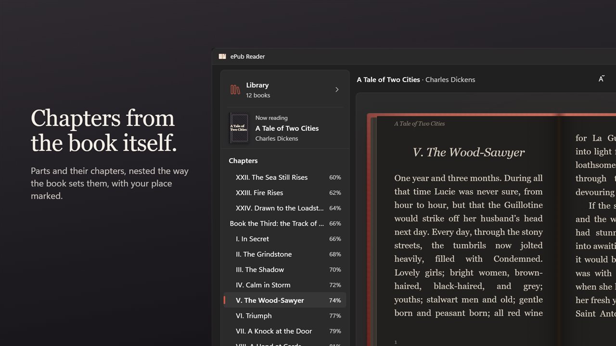Click the Tale of Two Cities cover thumbnail

pos(239,128)
